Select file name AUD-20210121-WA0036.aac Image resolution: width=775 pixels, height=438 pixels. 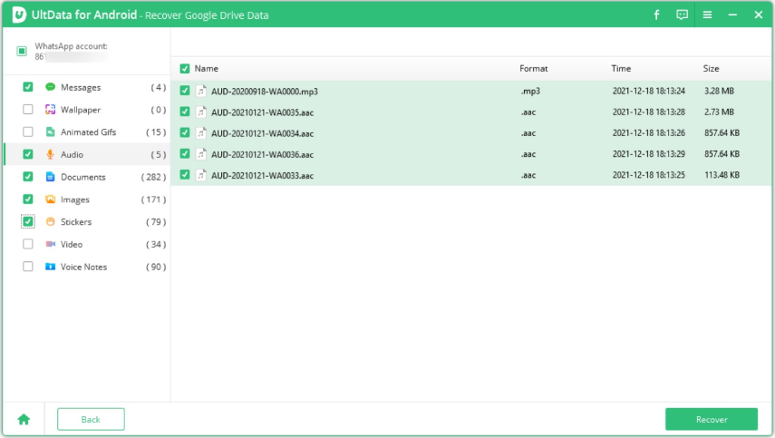[x=263, y=155]
